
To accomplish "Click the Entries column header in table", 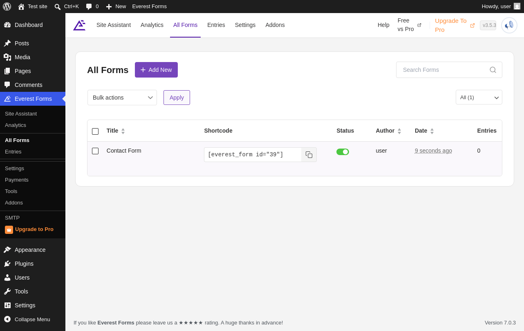I will 487,131.
